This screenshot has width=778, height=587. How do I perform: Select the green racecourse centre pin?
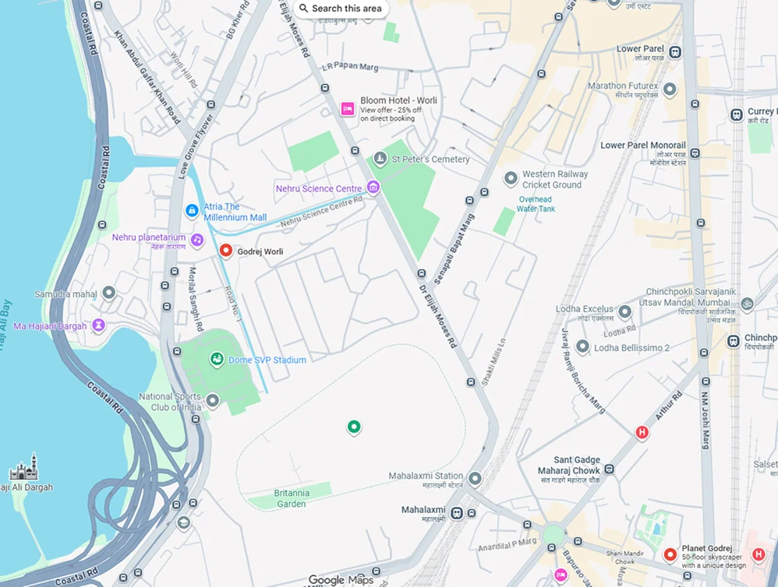354,427
